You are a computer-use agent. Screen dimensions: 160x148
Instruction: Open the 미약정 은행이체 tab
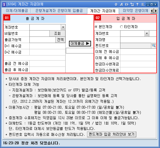pos(135,11)
